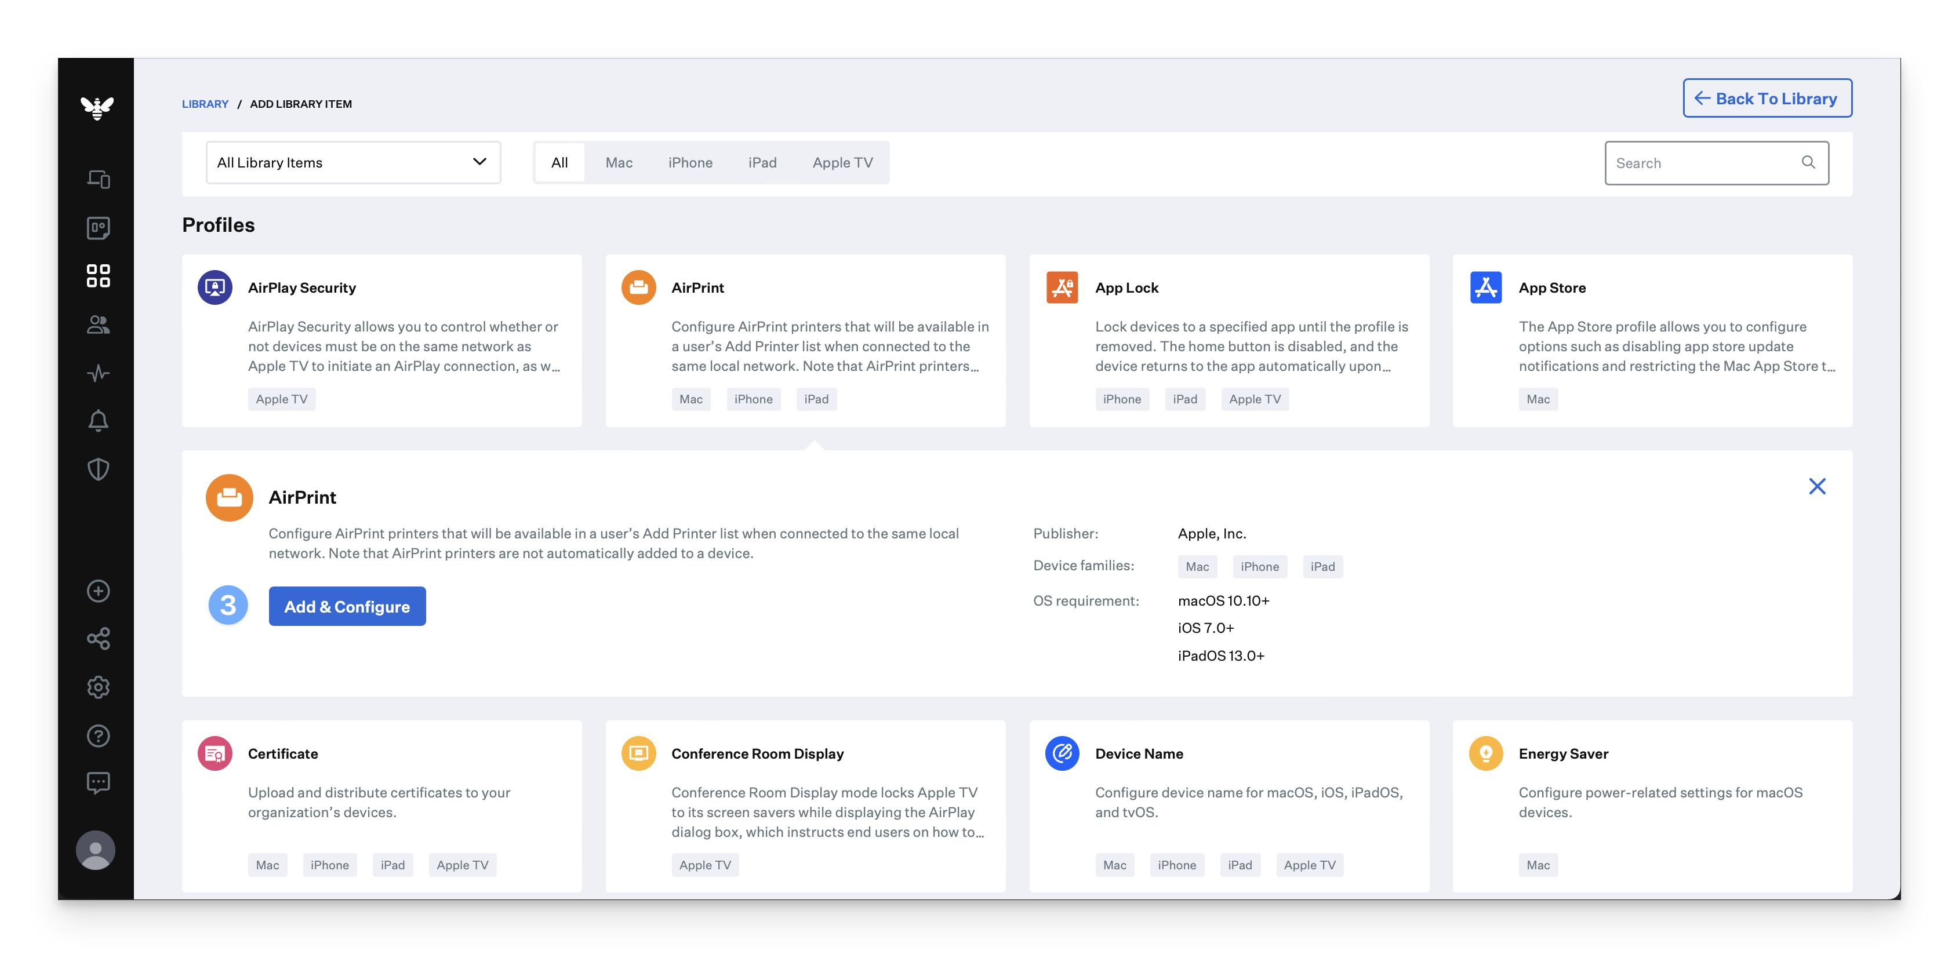Click Back To Library button
The width and height of the screenshot is (1959, 958).
[x=1767, y=99]
